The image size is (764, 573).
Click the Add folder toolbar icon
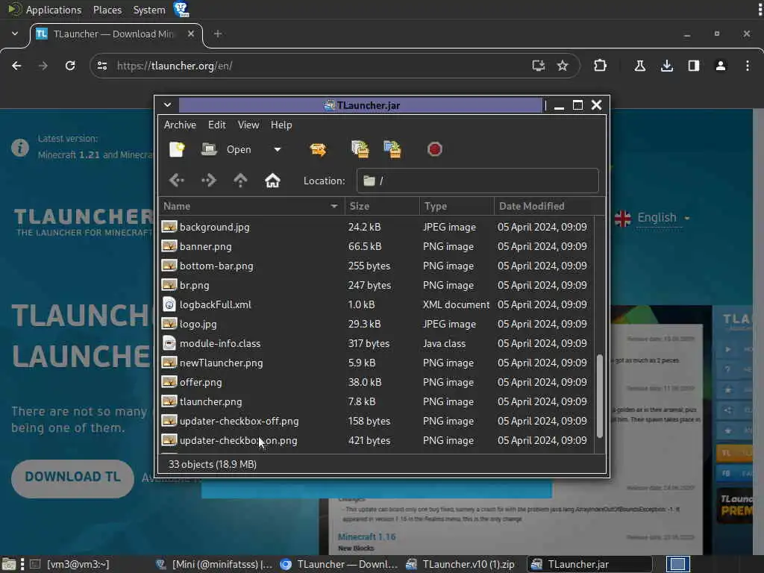pos(392,149)
